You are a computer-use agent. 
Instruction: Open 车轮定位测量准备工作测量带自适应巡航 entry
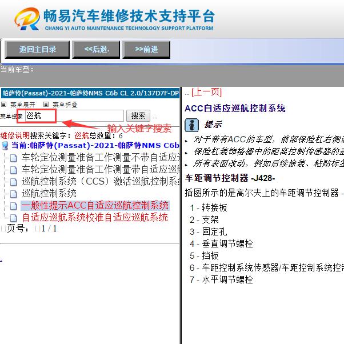coord(101,169)
